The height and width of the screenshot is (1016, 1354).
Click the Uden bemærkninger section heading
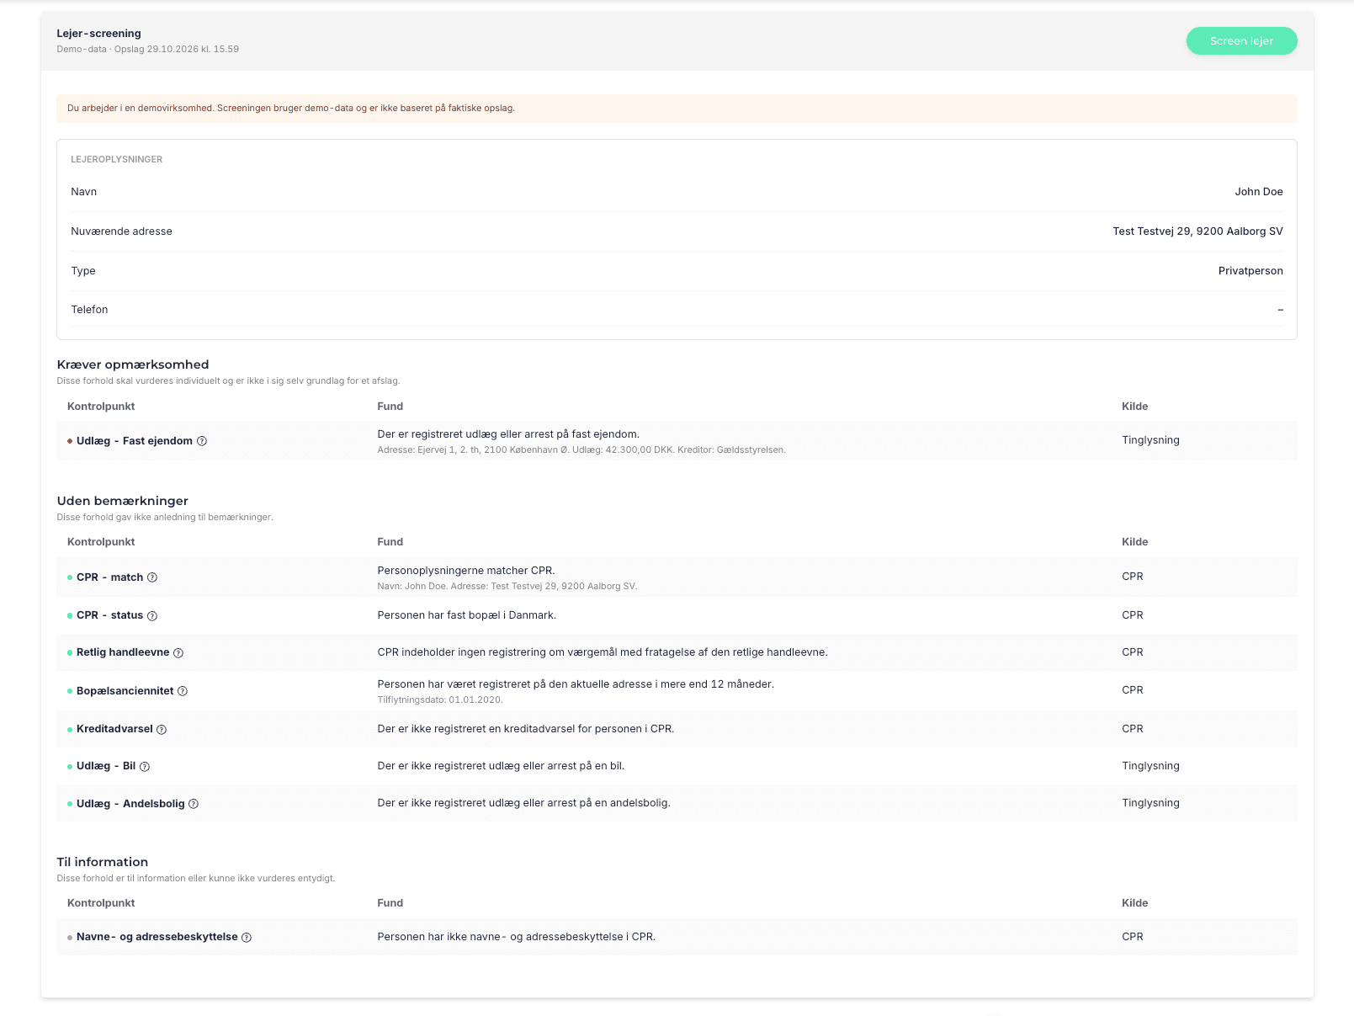click(123, 501)
